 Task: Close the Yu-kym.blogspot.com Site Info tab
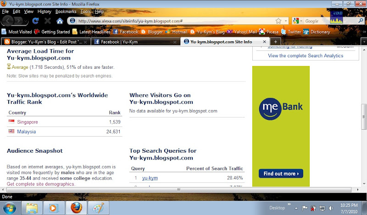click(265, 42)
